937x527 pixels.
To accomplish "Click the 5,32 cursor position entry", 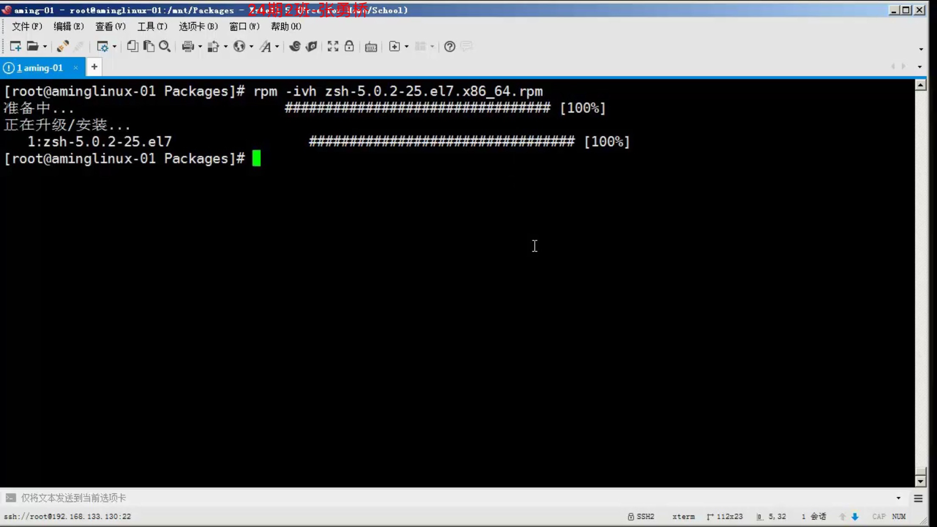I will [771, 516].
